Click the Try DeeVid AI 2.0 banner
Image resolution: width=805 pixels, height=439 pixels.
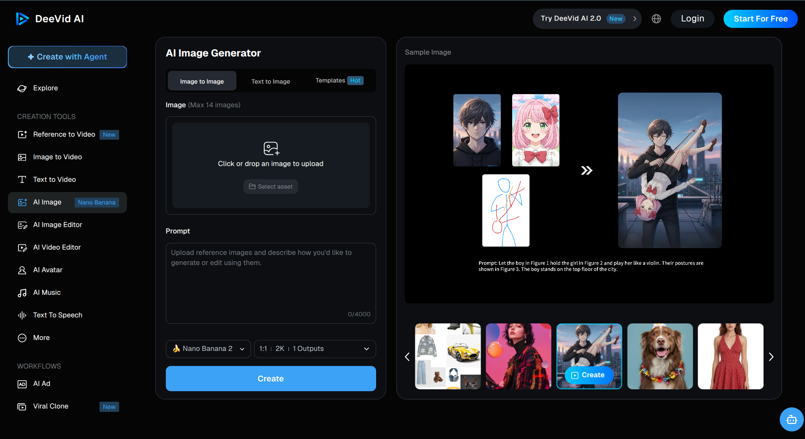[587, 19]
